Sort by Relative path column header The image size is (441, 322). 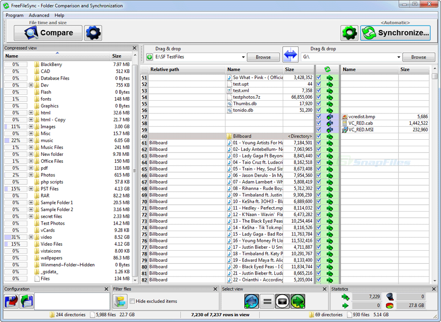click(187, 69)
